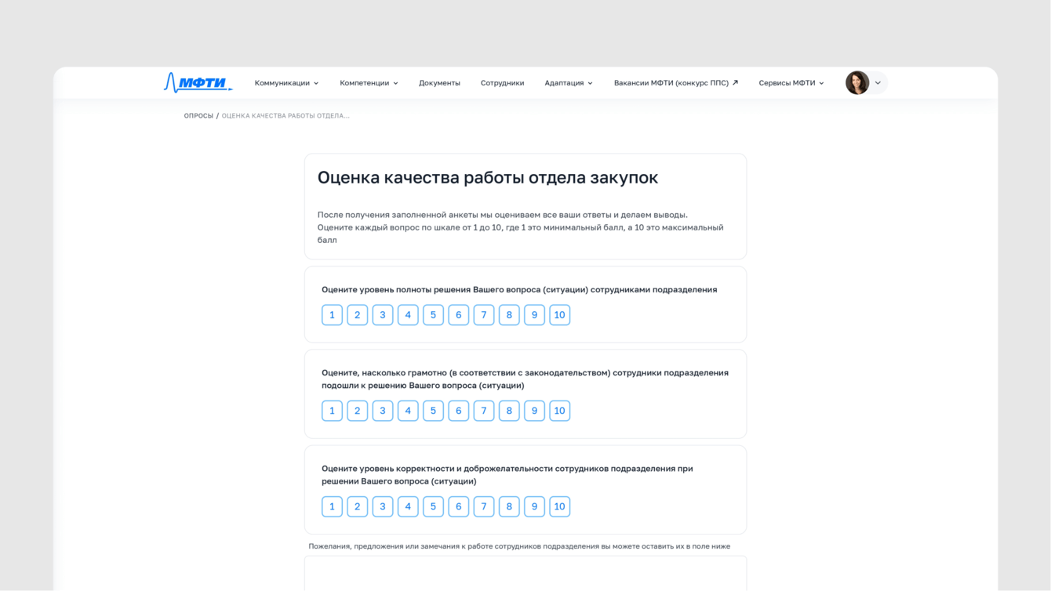Choose 3 for насколько грамотно question
The width and height of the screenshot is (1051, 591).
(x=383, y=411)
